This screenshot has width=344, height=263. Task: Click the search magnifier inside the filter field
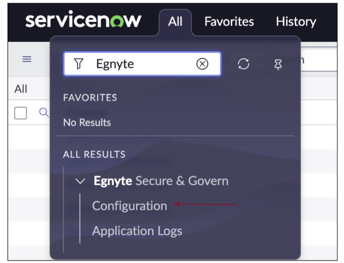pyautogui.click(x=79, y=64)
